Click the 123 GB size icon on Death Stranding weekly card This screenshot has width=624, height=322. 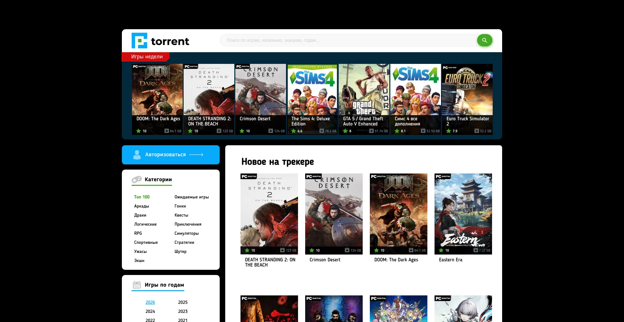click(x=219, y=131)
